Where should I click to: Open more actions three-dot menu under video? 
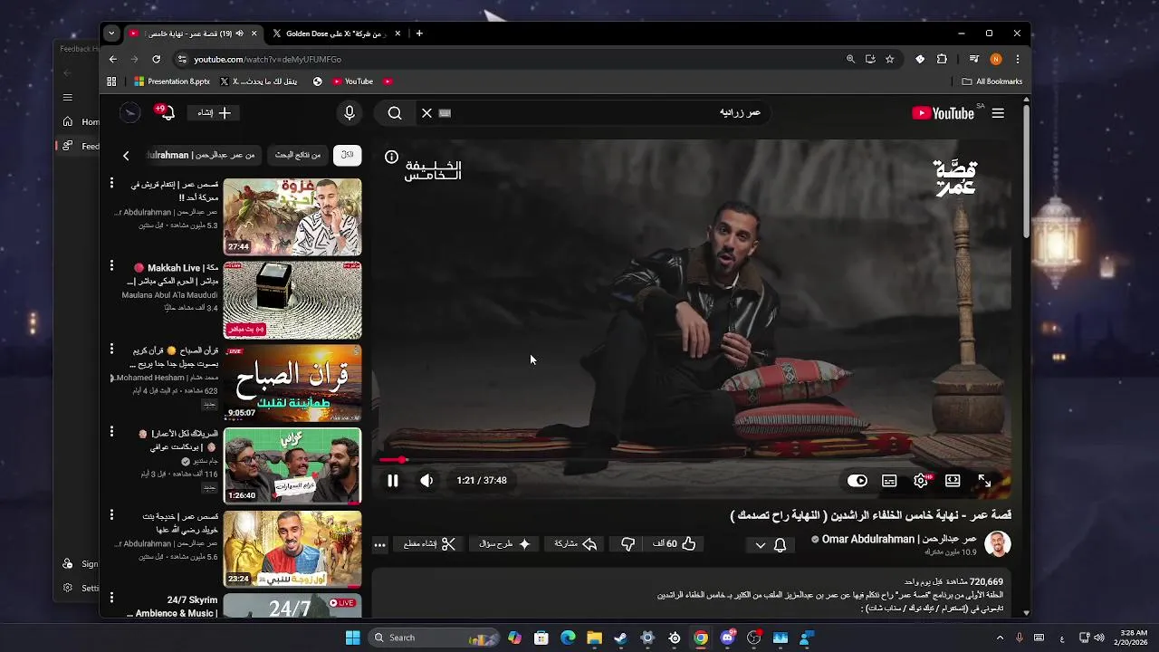point(379,544)
